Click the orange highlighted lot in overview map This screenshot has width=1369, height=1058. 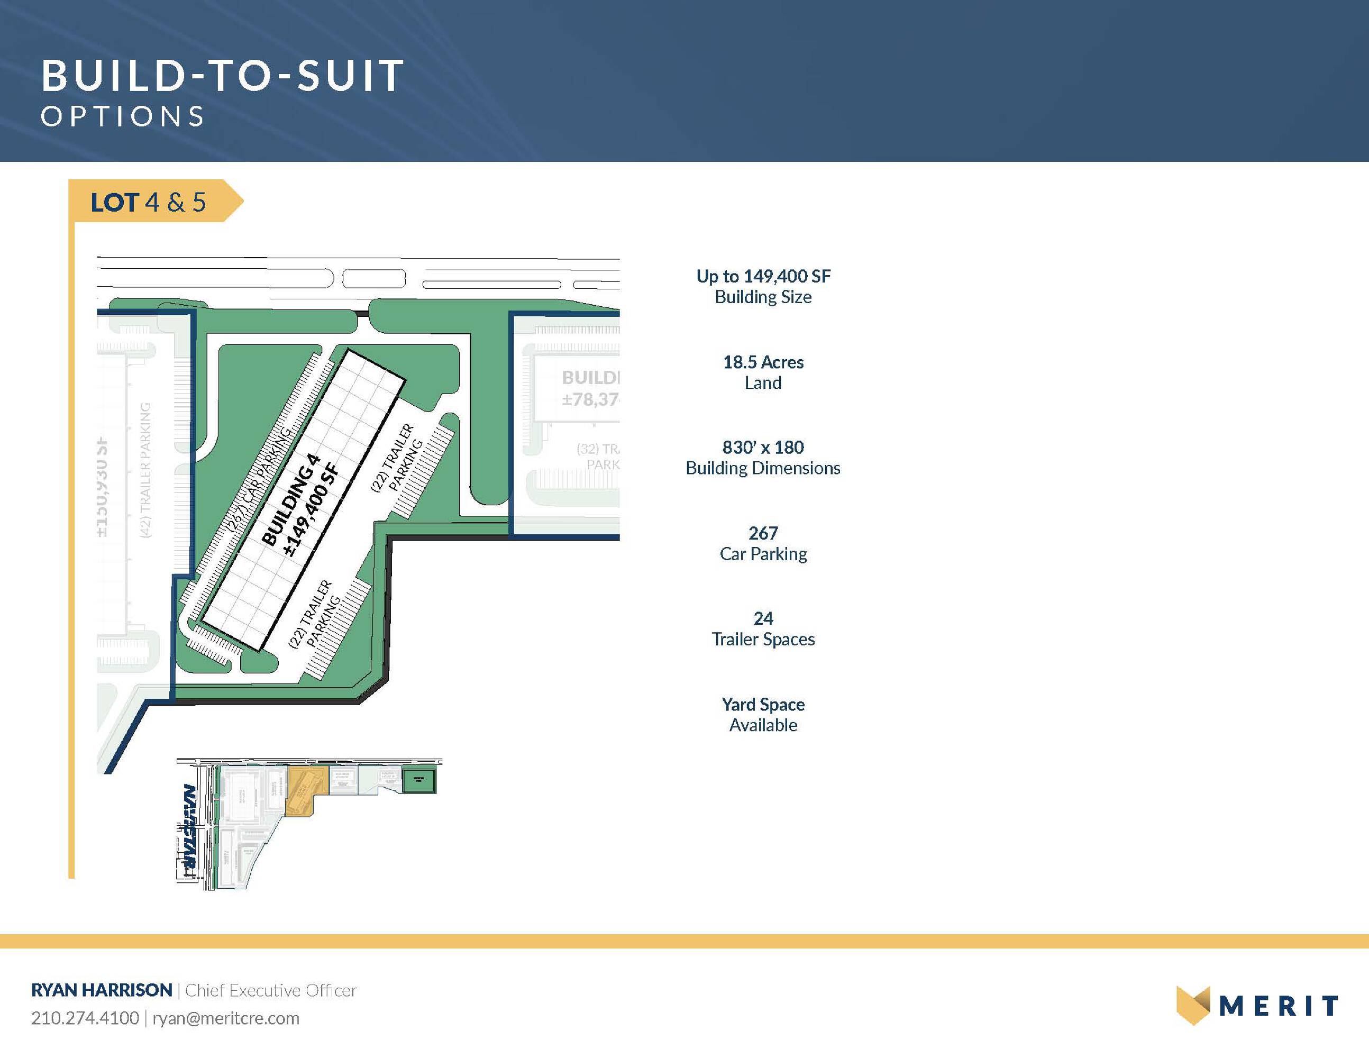click(303, 791)
